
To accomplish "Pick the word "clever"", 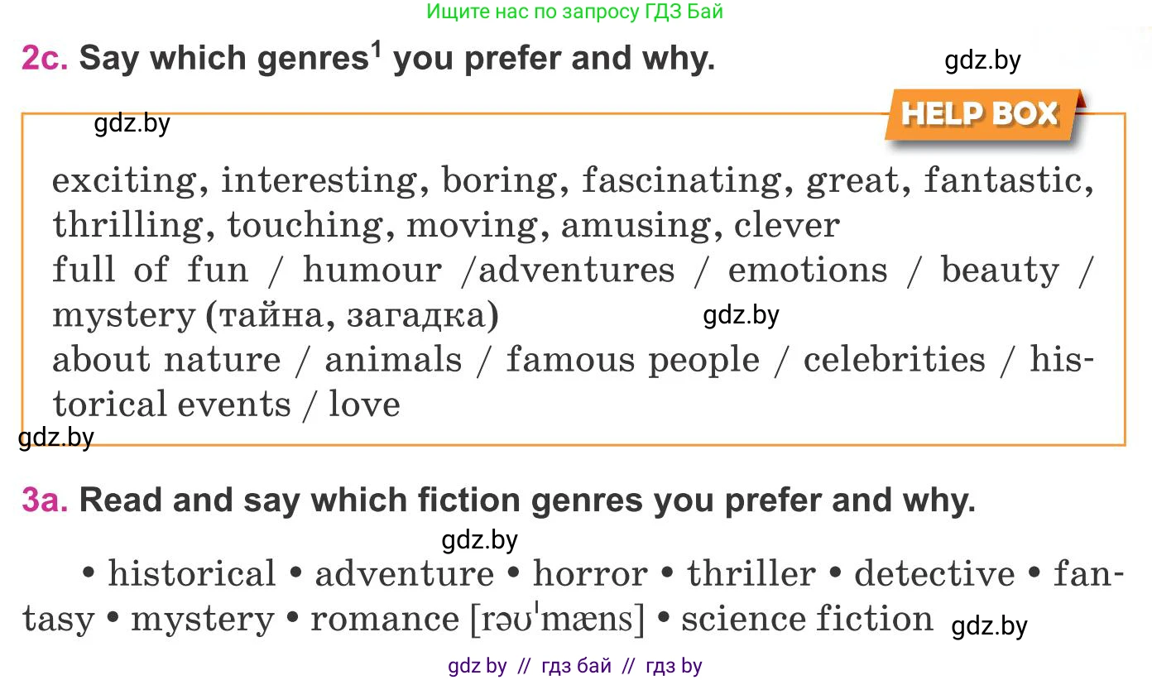I will (x=787, y=225).
